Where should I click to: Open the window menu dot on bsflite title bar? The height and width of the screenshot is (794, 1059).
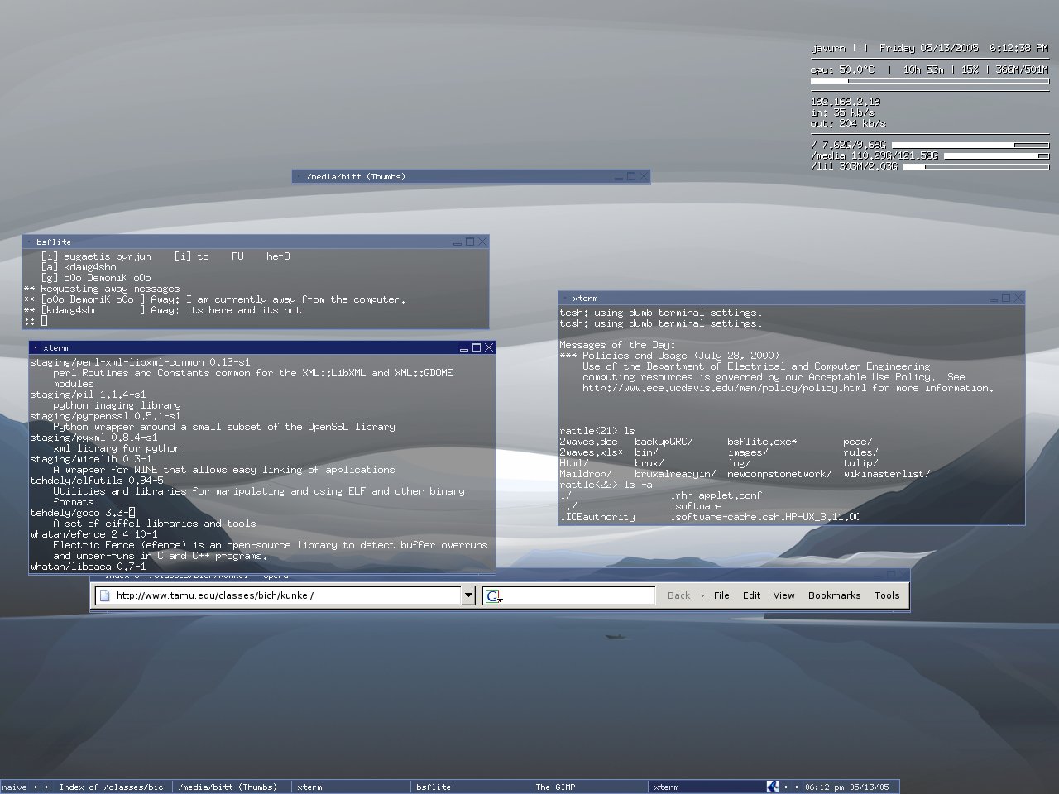click(29, 242)
